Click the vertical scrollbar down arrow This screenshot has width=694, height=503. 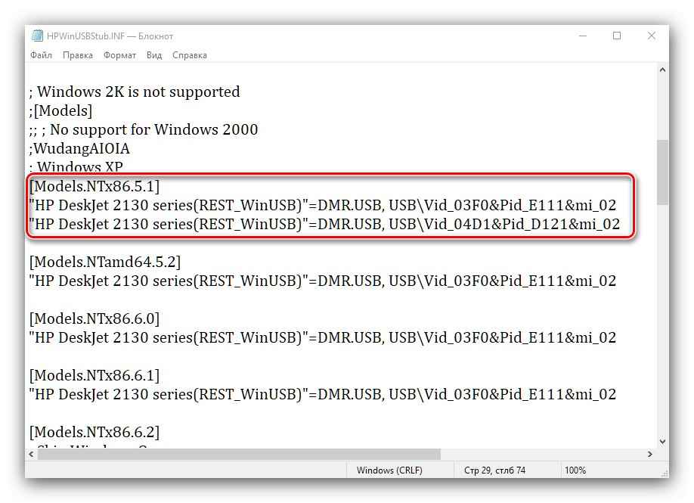[x=662, y=442]
